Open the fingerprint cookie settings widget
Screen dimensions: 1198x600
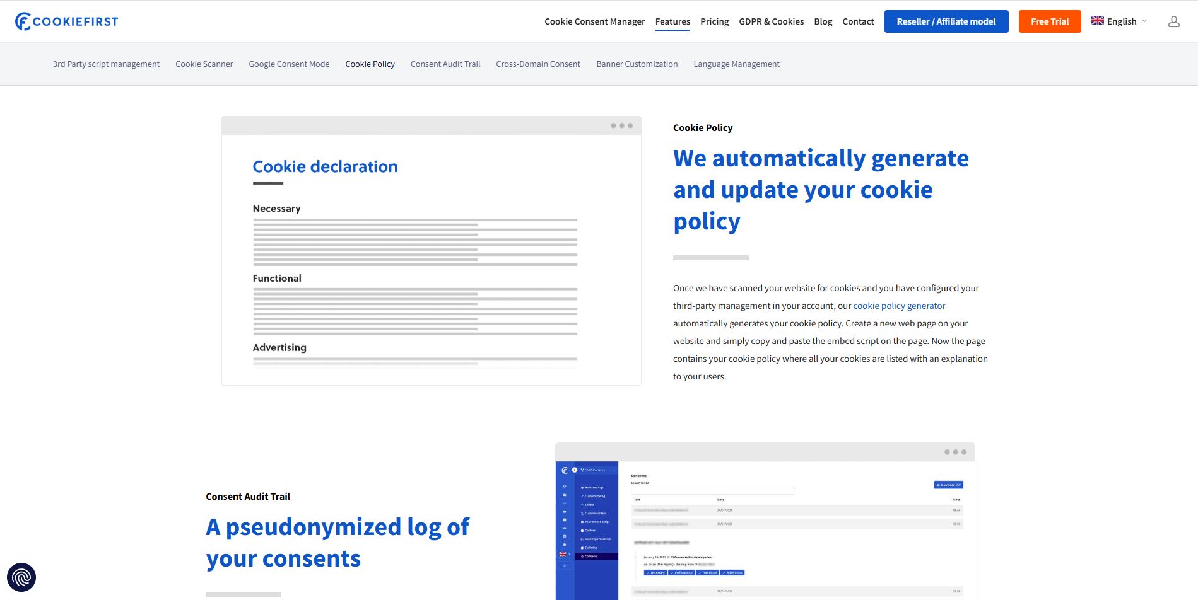click(x=21, y=577)
